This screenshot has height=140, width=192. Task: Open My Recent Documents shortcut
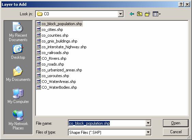click(18, 32)
